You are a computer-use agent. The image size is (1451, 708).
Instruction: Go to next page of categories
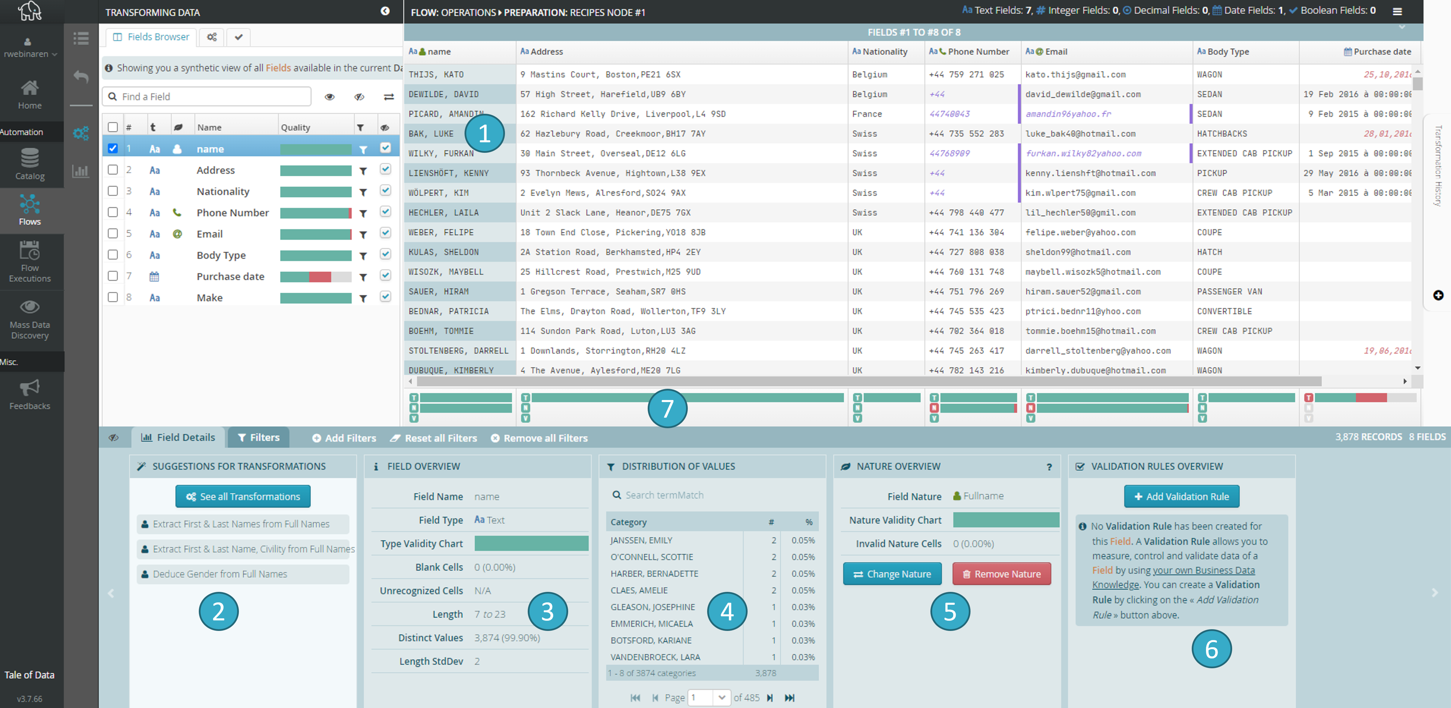pyautogui.click(x=770, y=698)
